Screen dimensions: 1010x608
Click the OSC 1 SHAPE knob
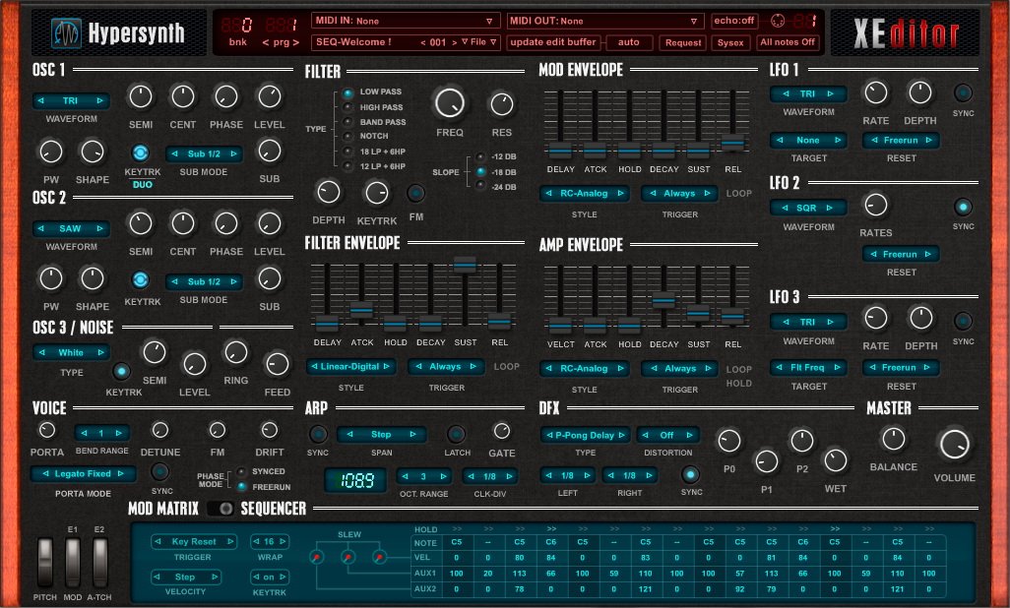[x=93, y=152]
